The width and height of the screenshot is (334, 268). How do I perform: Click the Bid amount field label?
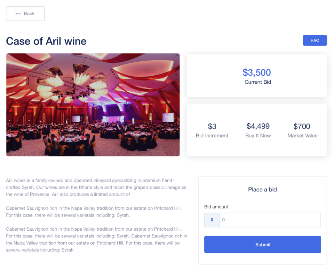pos(216,207)
